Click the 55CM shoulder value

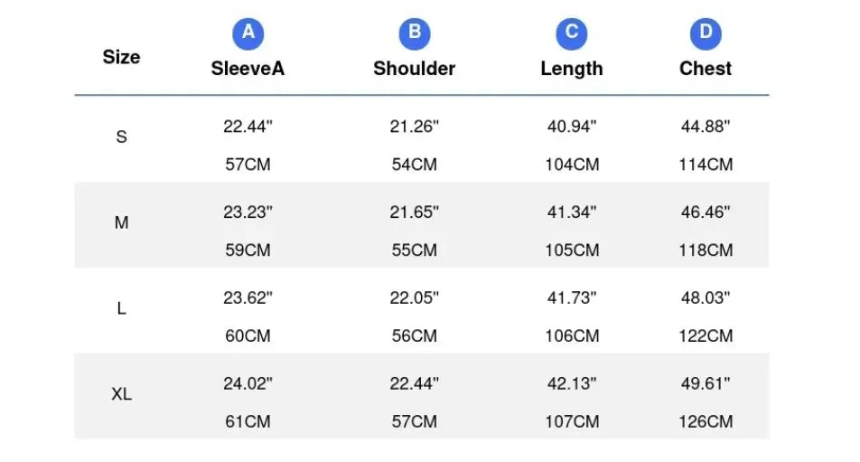(x=414, y=250)
